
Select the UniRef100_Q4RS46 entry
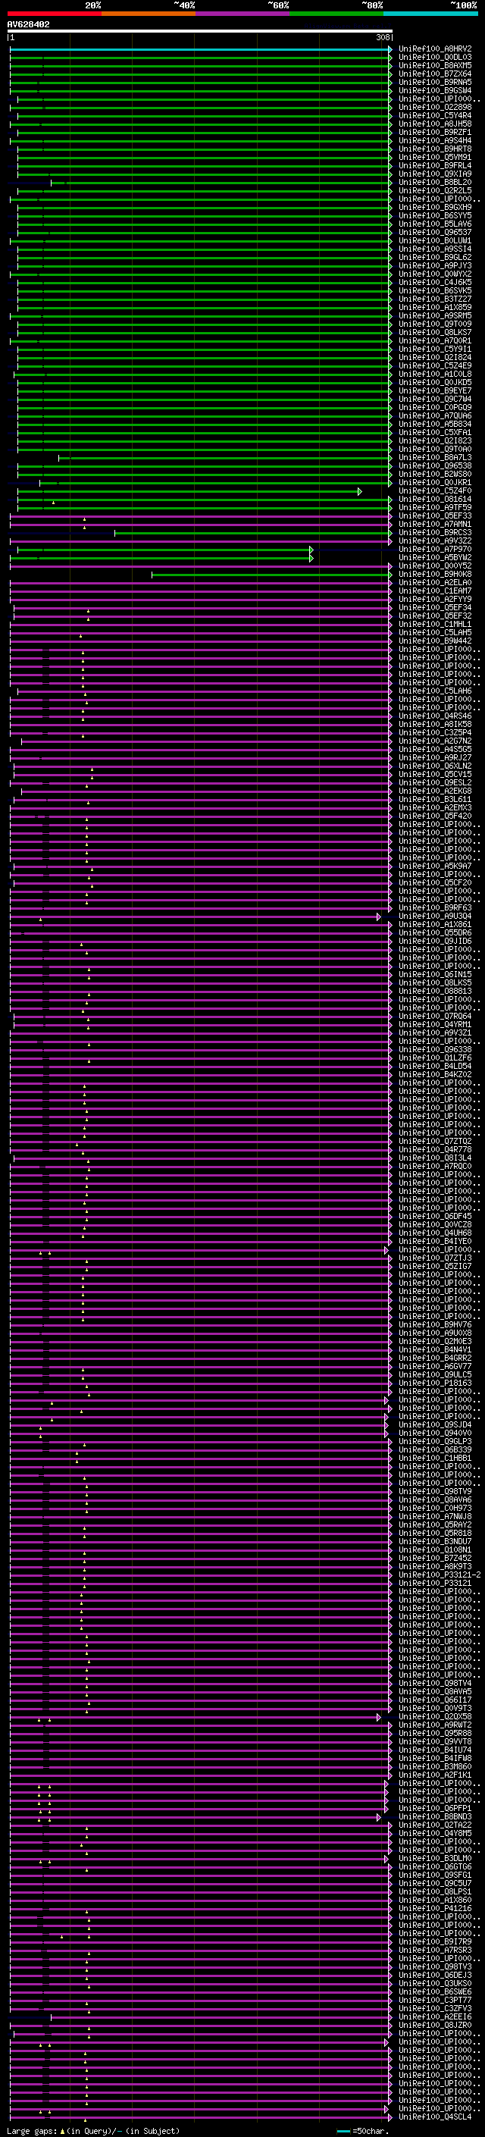(435, 716)
